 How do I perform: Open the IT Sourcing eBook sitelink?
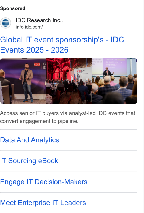coord(29,161)
